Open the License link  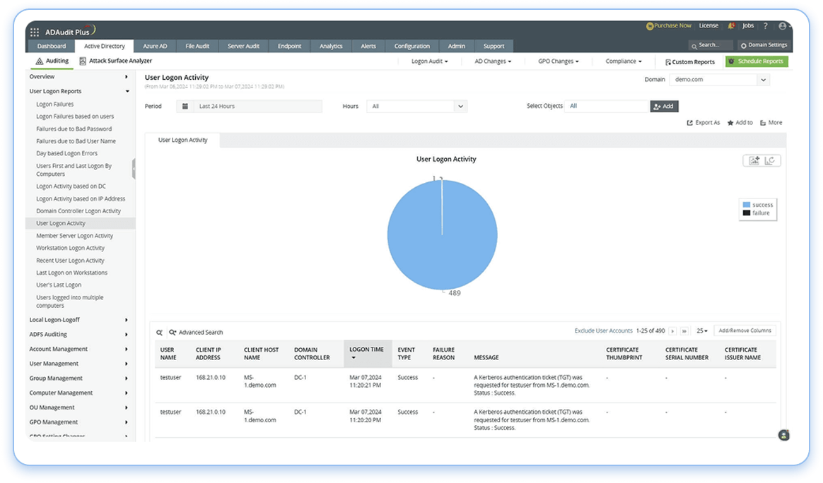pos(708,25)
